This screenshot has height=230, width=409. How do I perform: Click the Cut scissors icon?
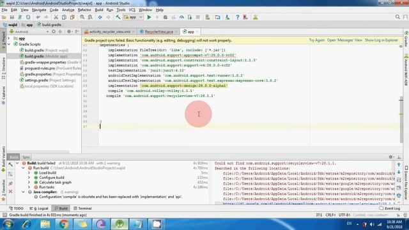coord(56,17)
